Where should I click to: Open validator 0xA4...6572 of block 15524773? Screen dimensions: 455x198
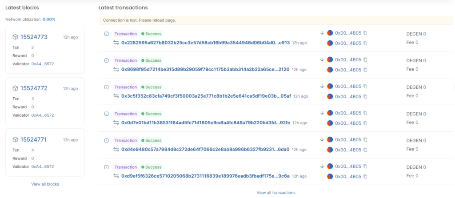[x=42, y=64]
